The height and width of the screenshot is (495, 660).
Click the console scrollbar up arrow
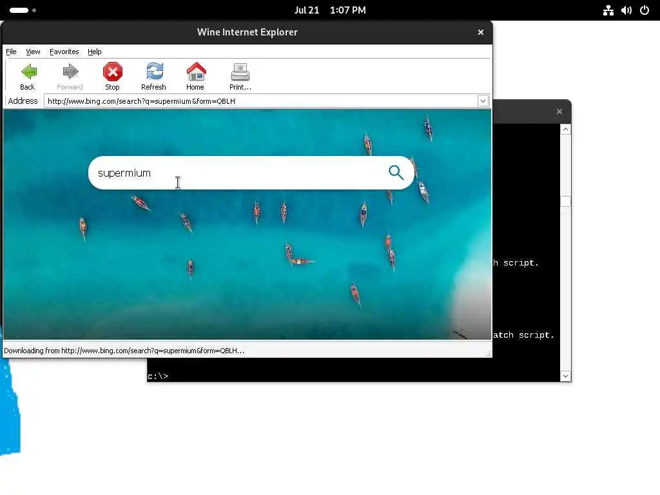(x=565, y=129)
